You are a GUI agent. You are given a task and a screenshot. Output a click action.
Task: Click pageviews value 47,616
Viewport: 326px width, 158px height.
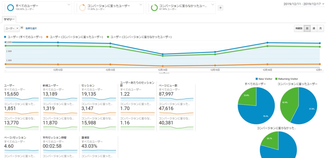tap(167, 108)
